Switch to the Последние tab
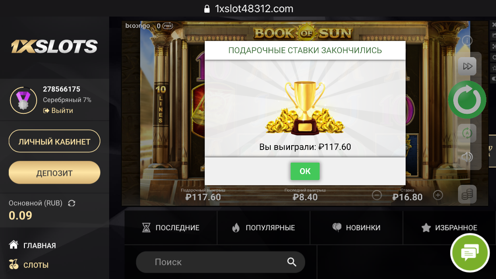Image resolution: width=496 pixels, height=279 pixels. coord(171,228)
